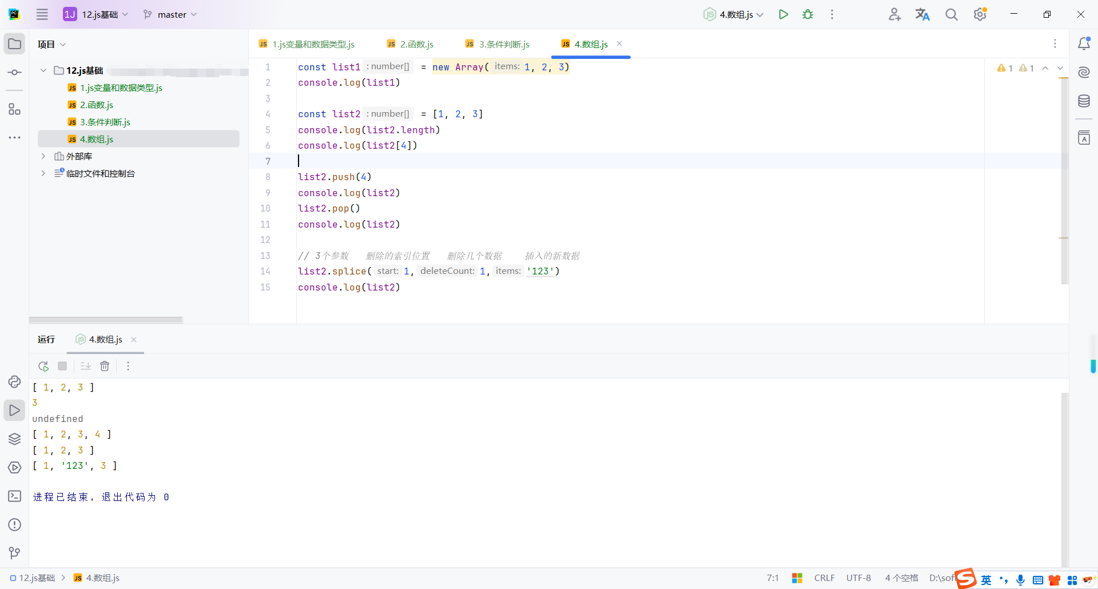Screen dimensions: 1098x589
Task: Open the Git tool window
Action: 14,553
